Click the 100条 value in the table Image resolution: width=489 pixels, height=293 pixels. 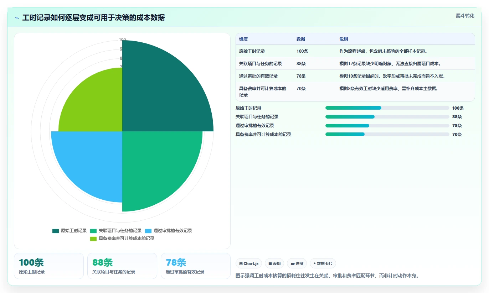[302, 51]
